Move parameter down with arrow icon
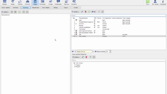This screenshot has width=167, height=94. click(103, 12)
